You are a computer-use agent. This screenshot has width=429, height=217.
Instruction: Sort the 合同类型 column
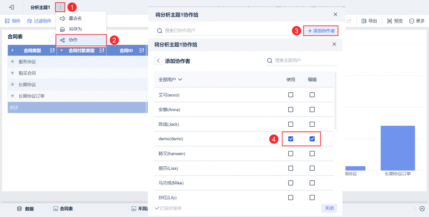point(52,50)
